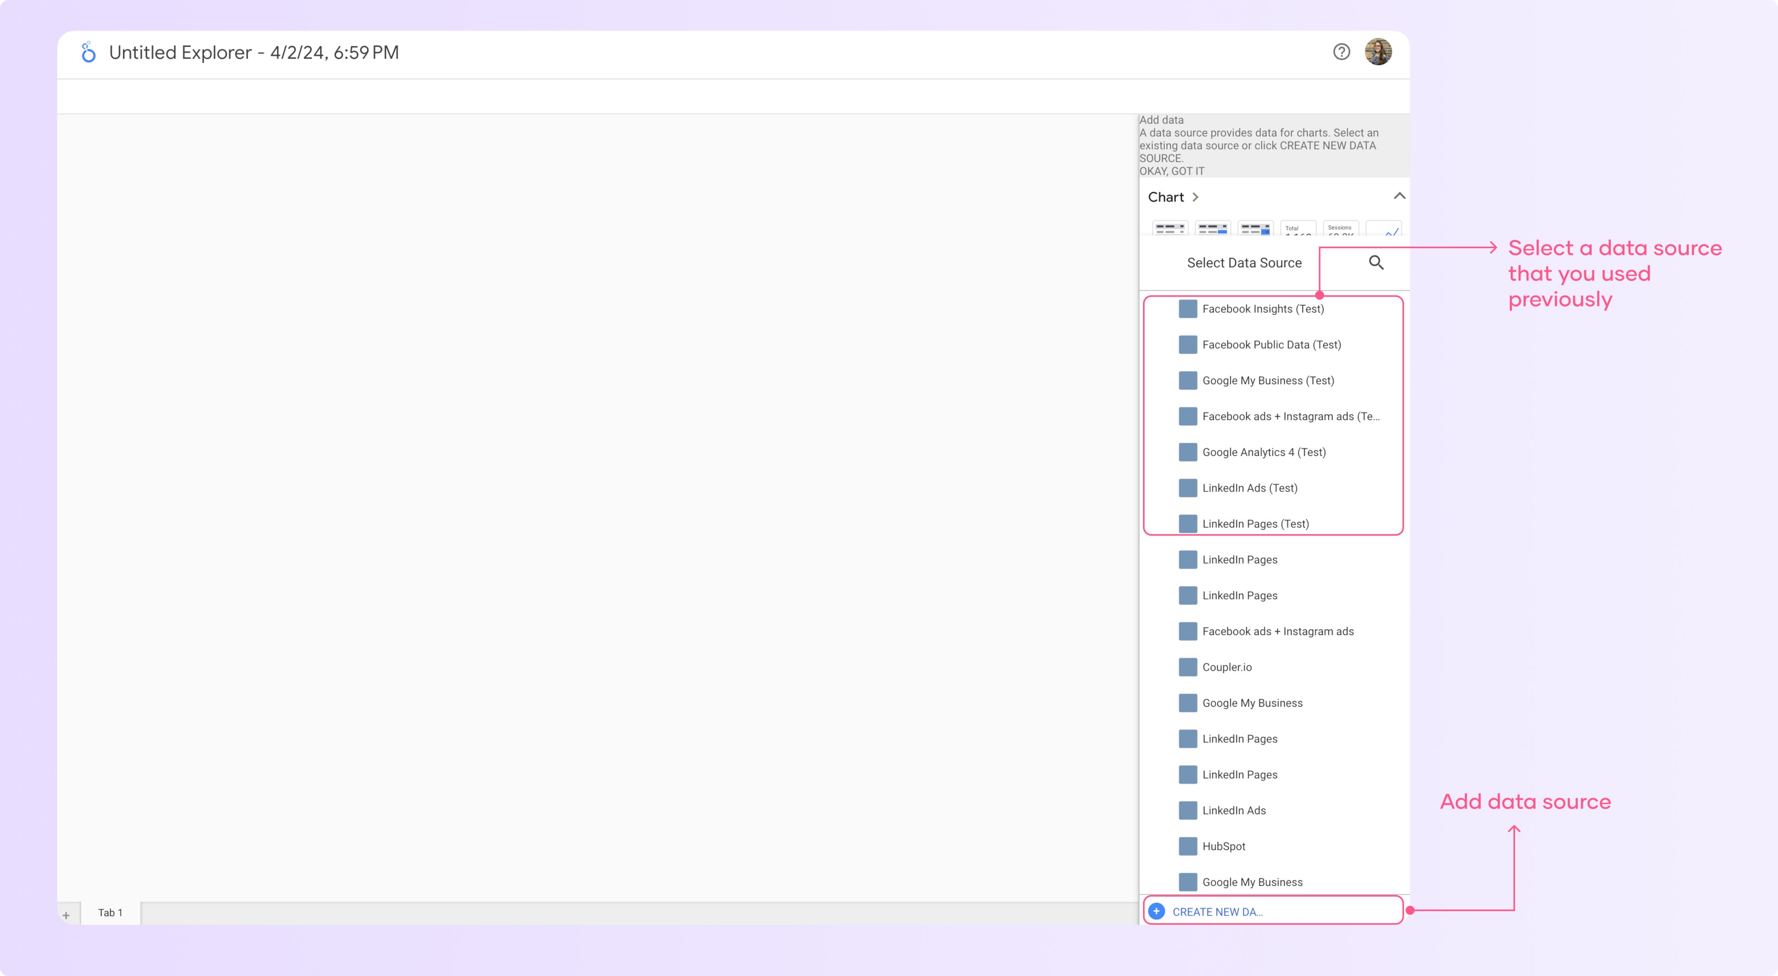The width and height of the screenshot is (1778, 976).
Task: Click the icon beside HubSpot
Action: click(1187, 846)
